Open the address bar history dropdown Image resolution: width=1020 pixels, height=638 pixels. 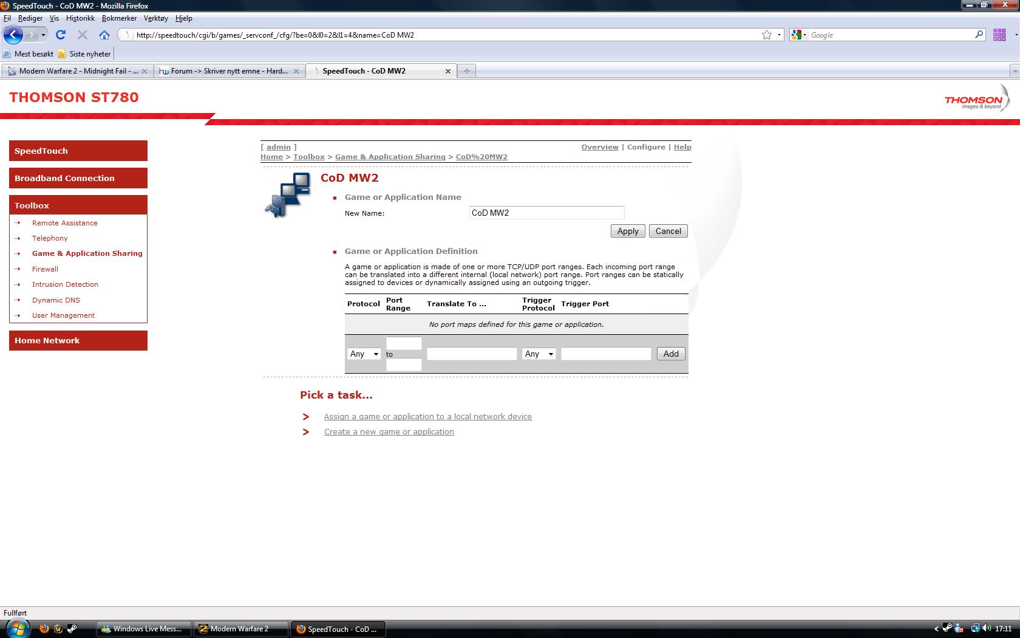pyautogui.click(x=779, y=35)
